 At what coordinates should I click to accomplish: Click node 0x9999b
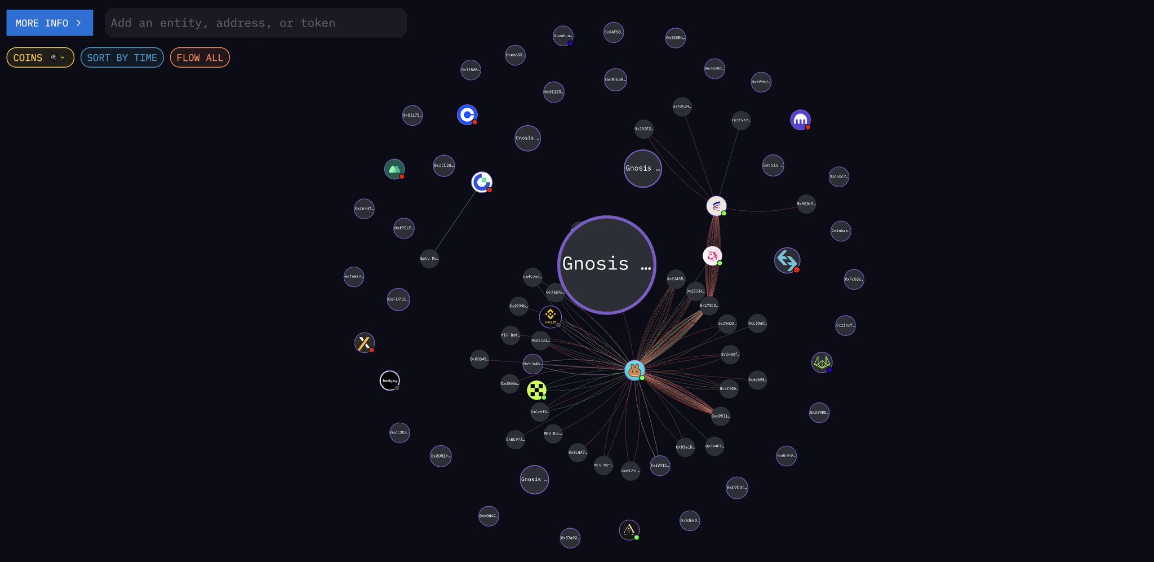pos(519,307)
